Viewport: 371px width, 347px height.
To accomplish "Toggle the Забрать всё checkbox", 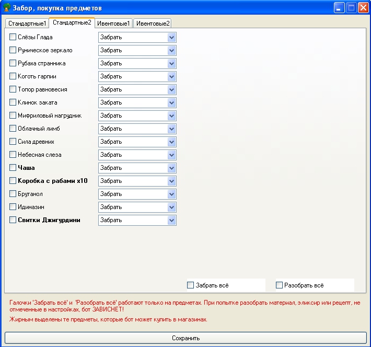I will click(191, 285).
